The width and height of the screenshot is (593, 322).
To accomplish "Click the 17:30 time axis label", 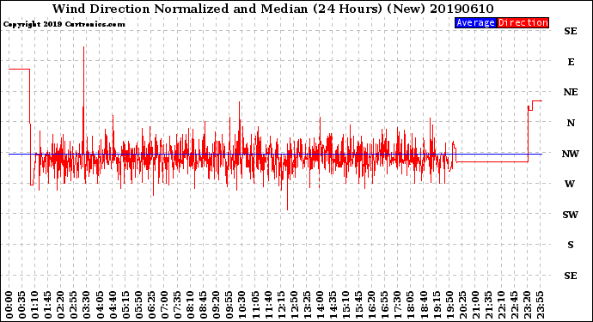I will pos(397,305).
